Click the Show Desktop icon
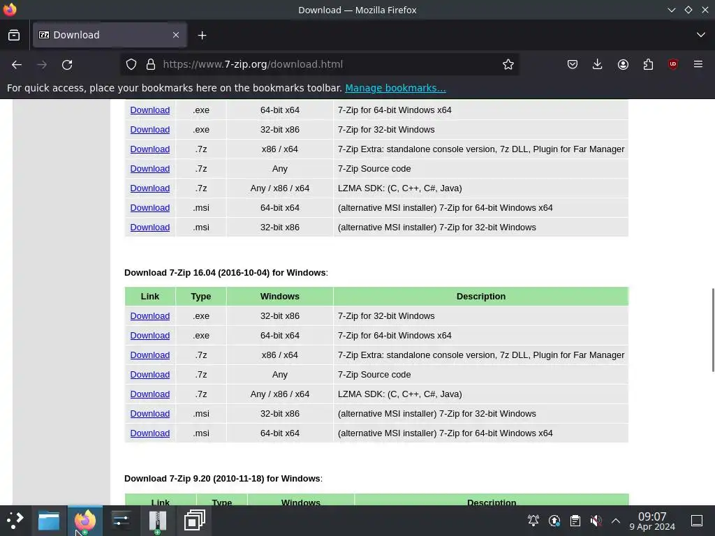 click(x=697, y=521)
